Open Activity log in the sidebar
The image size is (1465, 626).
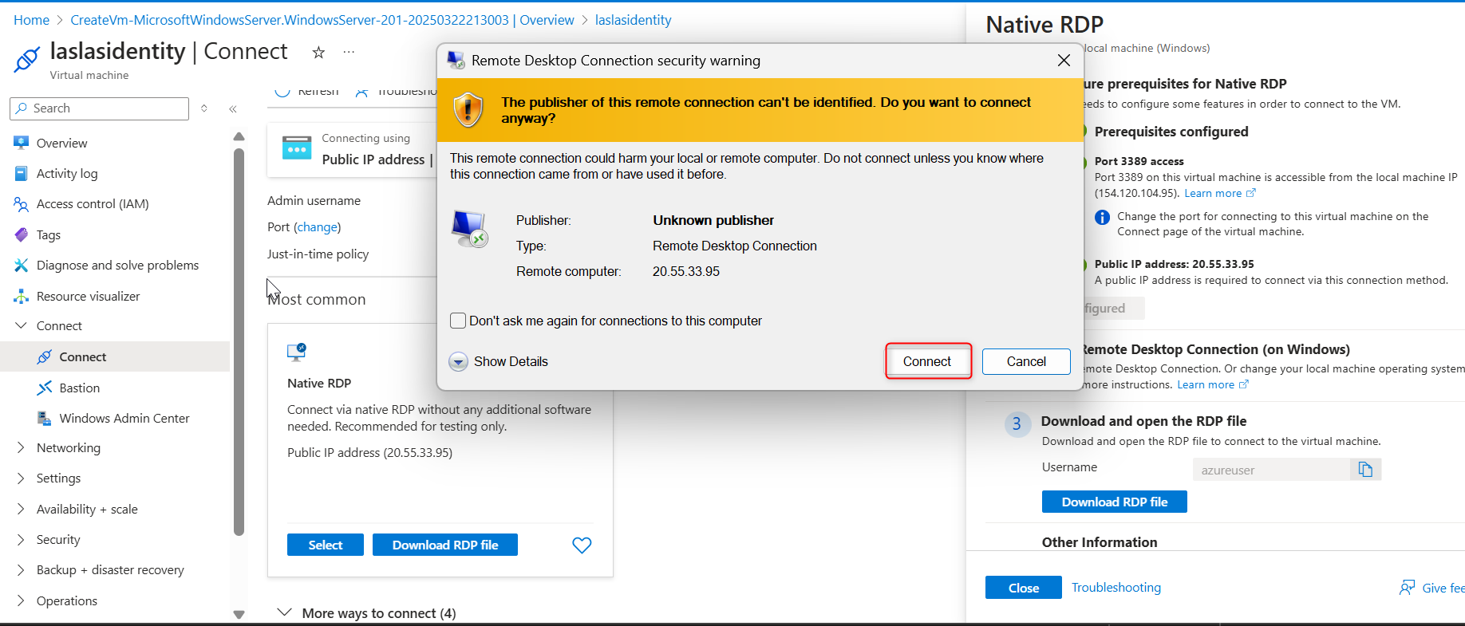[x=67, y=174]
